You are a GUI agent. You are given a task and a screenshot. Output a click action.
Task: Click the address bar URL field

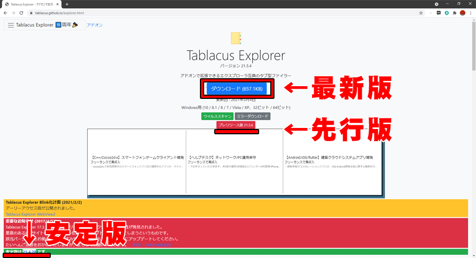225,13
